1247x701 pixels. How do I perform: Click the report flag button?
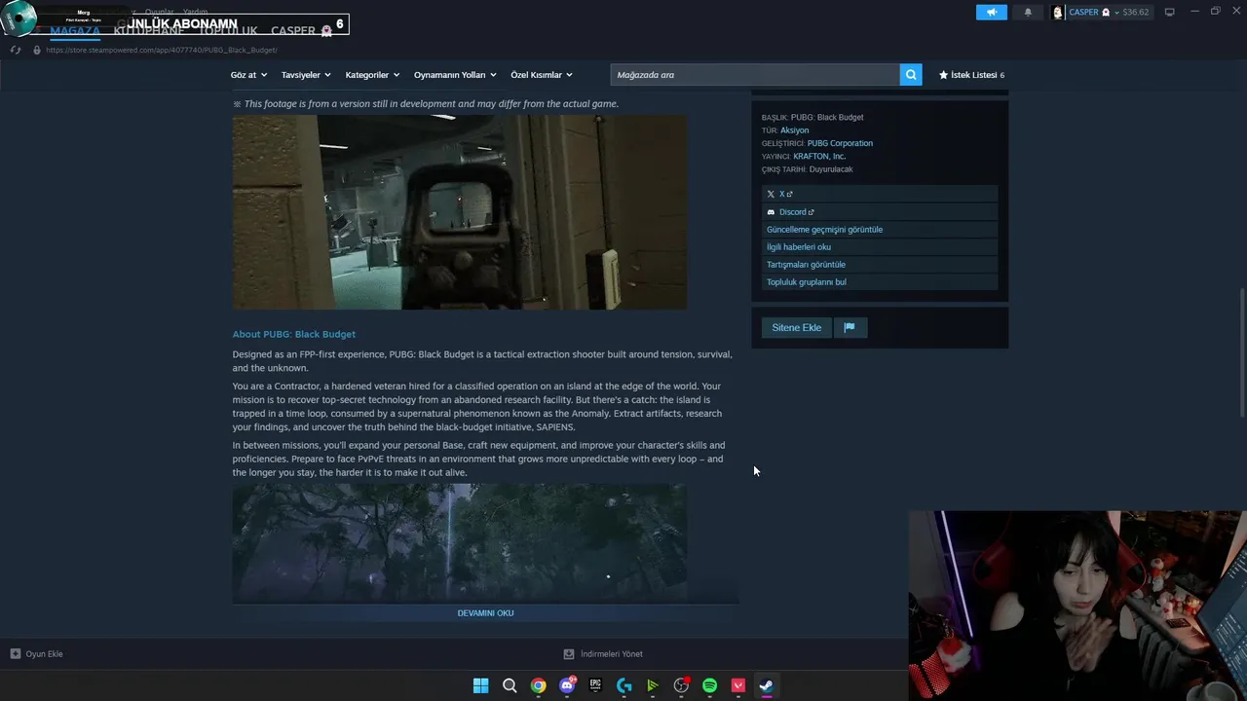click(850, 327)
